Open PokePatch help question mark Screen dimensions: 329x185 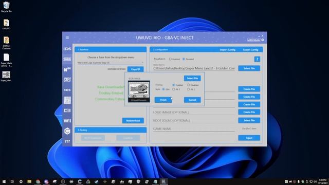(257, 59)
